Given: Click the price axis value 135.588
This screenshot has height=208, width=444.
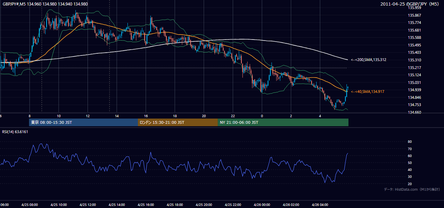Looking at the screenshot, I should pyautogui.click(x=415, y=37).
